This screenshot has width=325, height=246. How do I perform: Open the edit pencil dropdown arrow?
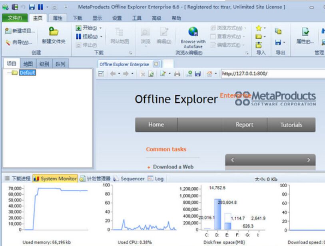(x=169, y=74)
